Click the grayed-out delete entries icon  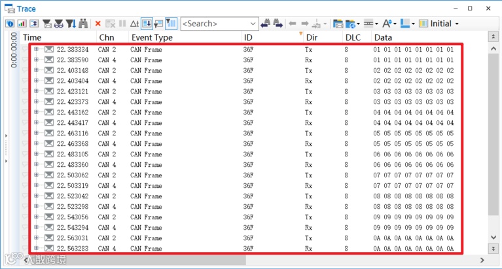pyautogui.click(x=110, y=24)
